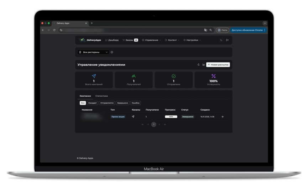Open the chart statistics icon
This screenshot has height=183, width=308.
(x=203, y=65)
